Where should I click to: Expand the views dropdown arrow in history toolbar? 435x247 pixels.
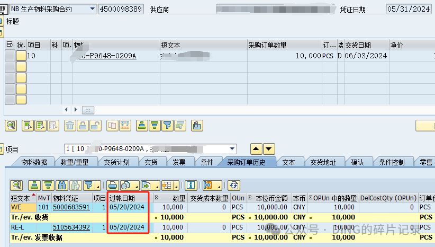[x=136, y=187]
